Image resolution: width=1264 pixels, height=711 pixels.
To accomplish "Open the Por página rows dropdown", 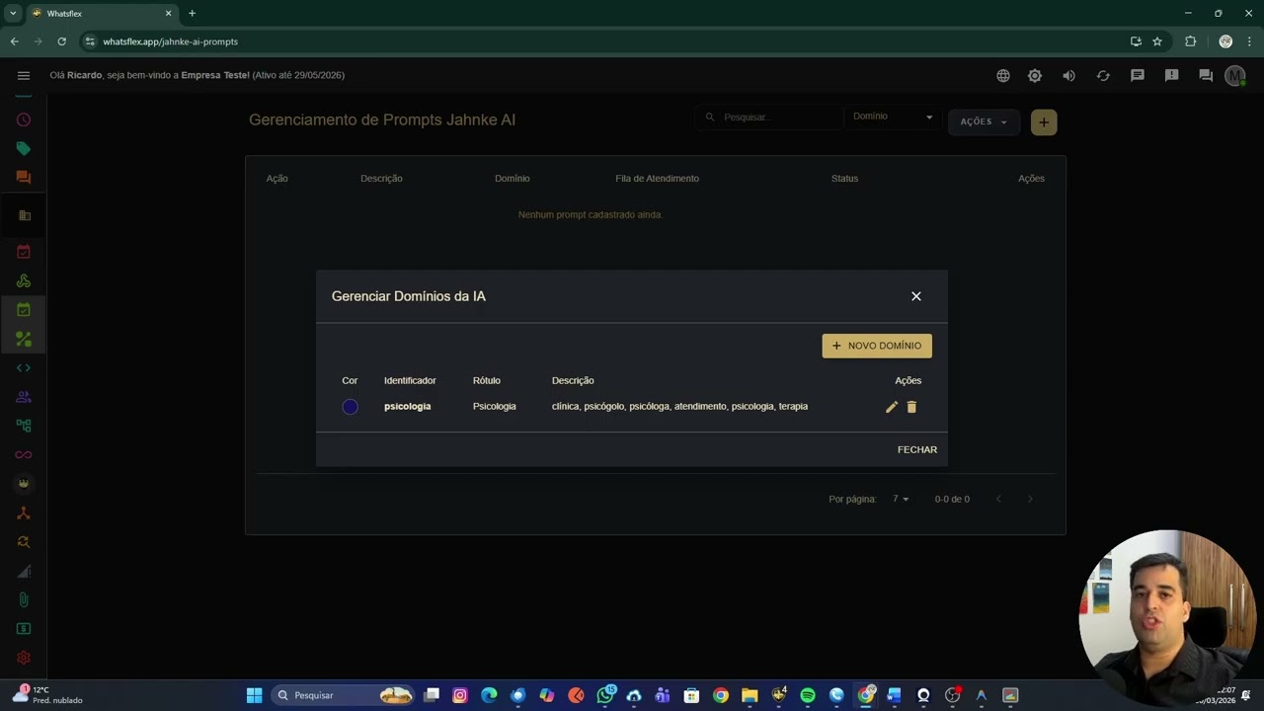I will click(x=901, y=499).
